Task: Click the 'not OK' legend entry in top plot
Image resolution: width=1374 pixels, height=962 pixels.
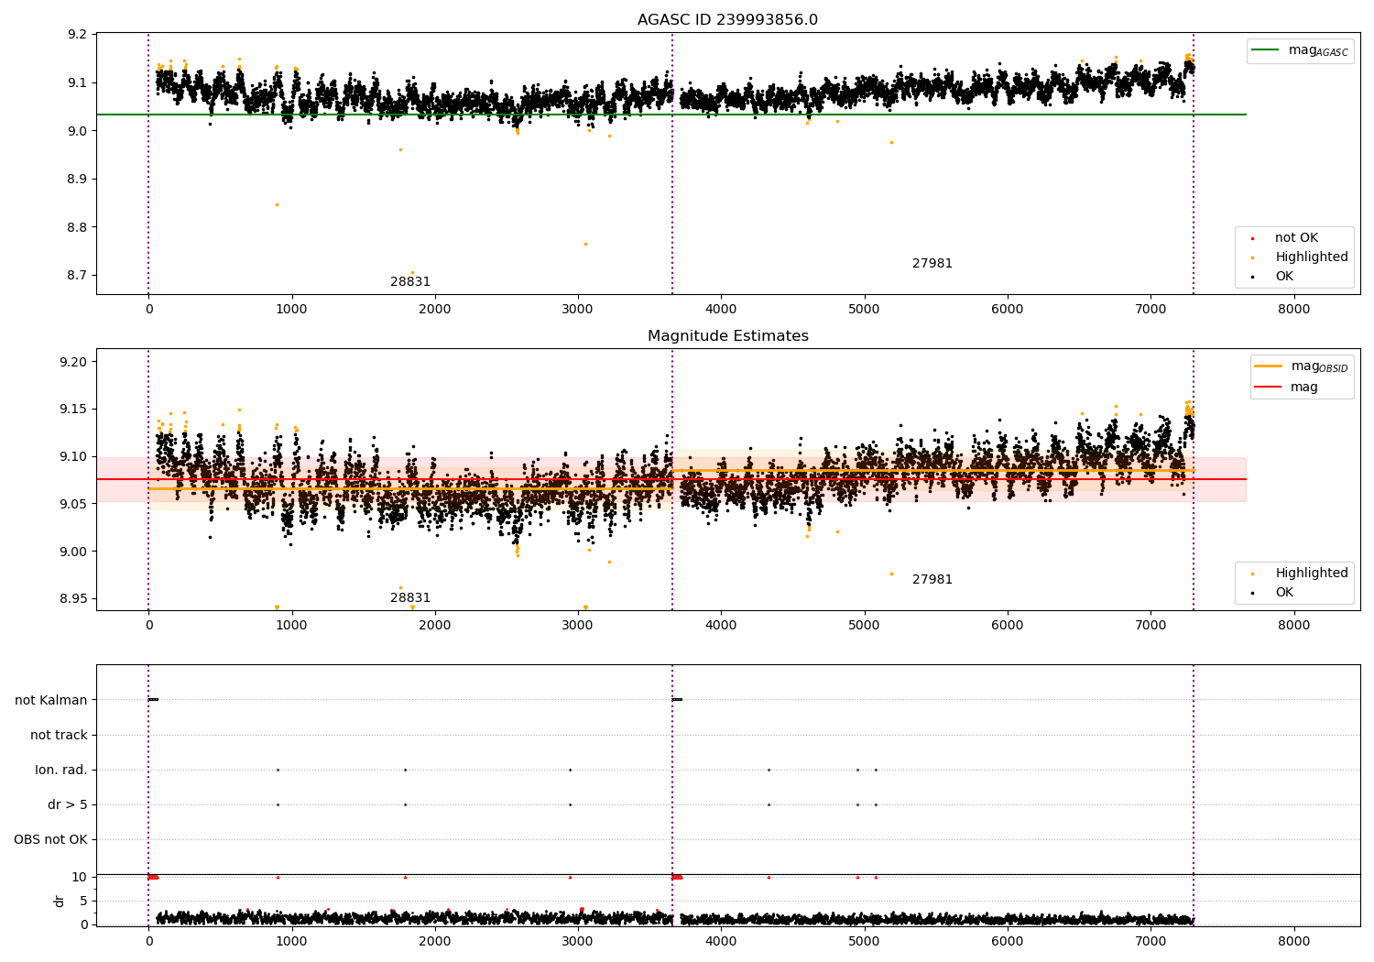Action: click(x=1296, y=238)
